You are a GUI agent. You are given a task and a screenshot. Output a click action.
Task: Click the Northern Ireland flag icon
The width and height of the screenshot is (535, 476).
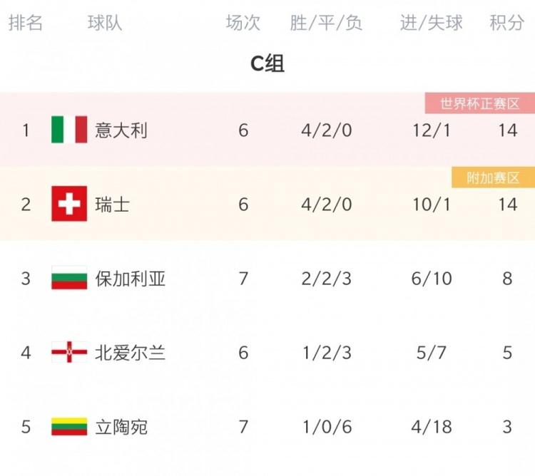pos(69,352)
